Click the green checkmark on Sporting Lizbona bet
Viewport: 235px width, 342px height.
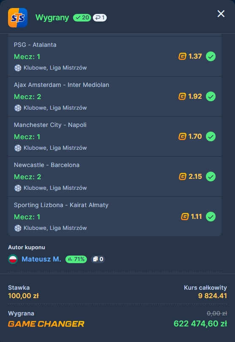pos(211,217)
